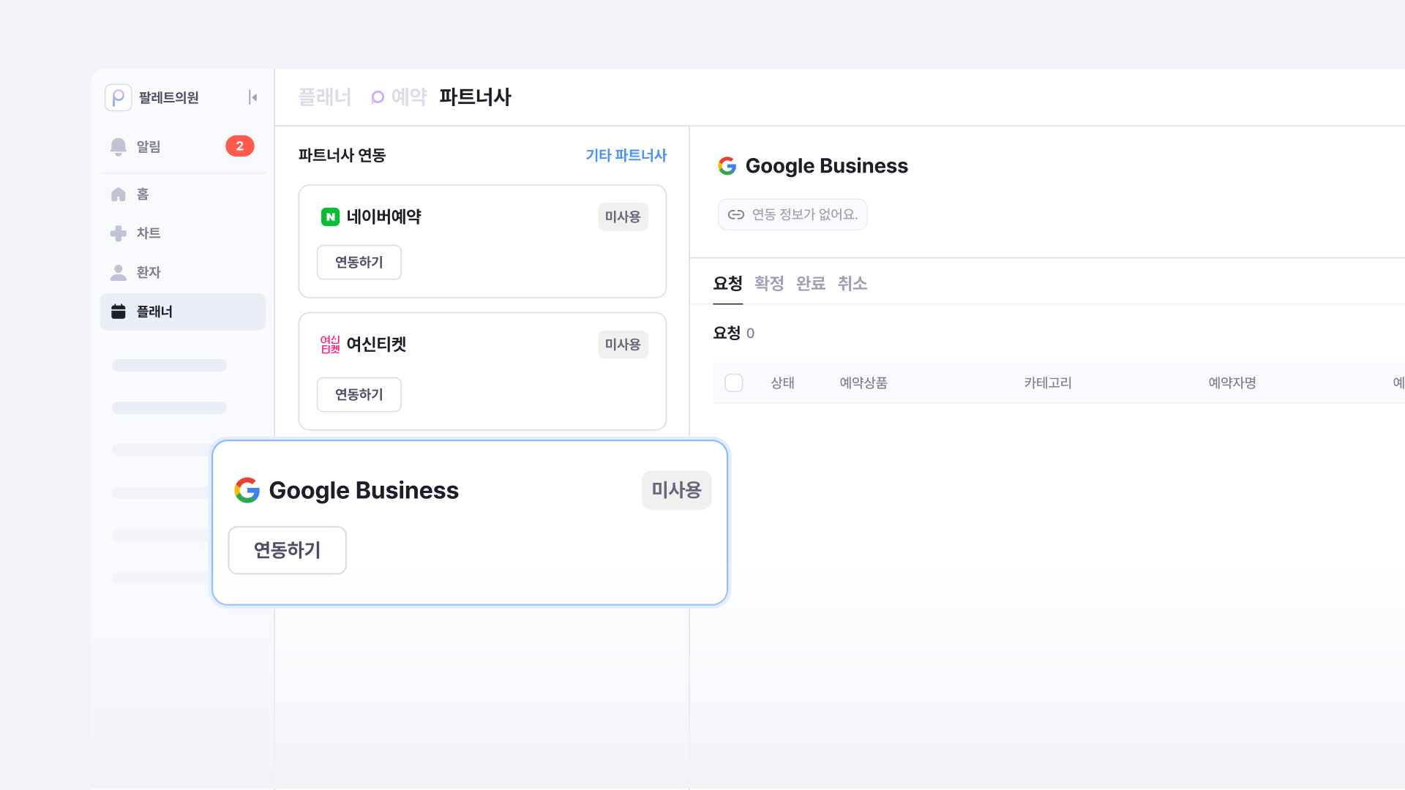This screenshot has width=1405, height=790.
Task: Select 플래너 in the sidebar
Action: 182,312
